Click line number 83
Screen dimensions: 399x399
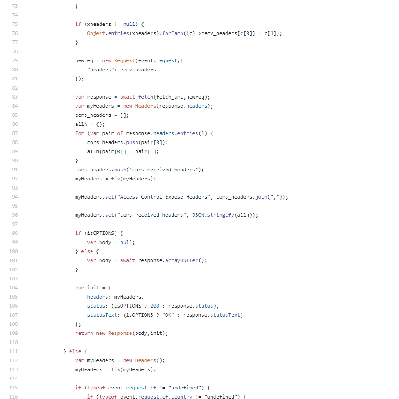[x=15, y=97]
